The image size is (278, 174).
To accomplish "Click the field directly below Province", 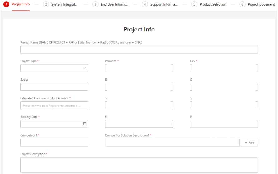I will click(139, 87).
